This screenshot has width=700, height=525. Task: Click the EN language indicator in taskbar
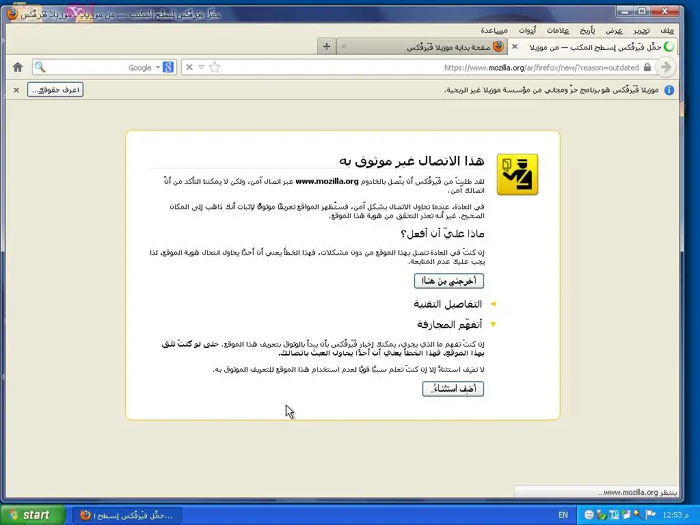[x=563, y=515]
